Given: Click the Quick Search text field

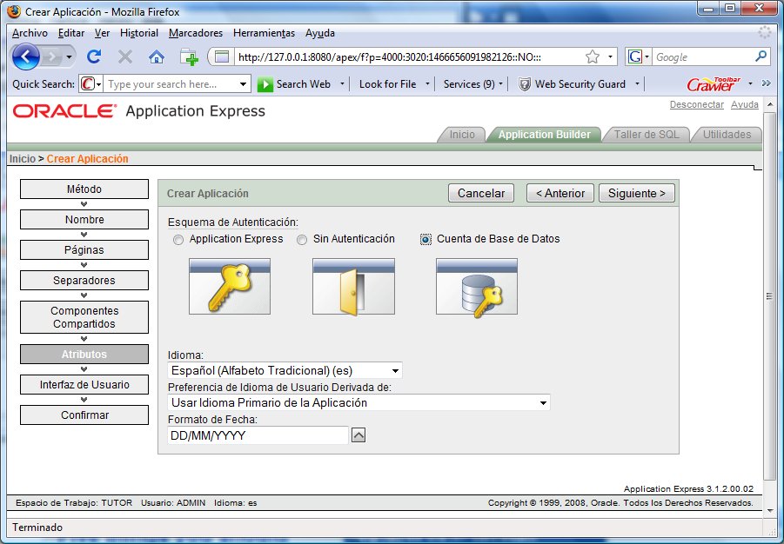Looking at the screenshot, I should 171,84.
